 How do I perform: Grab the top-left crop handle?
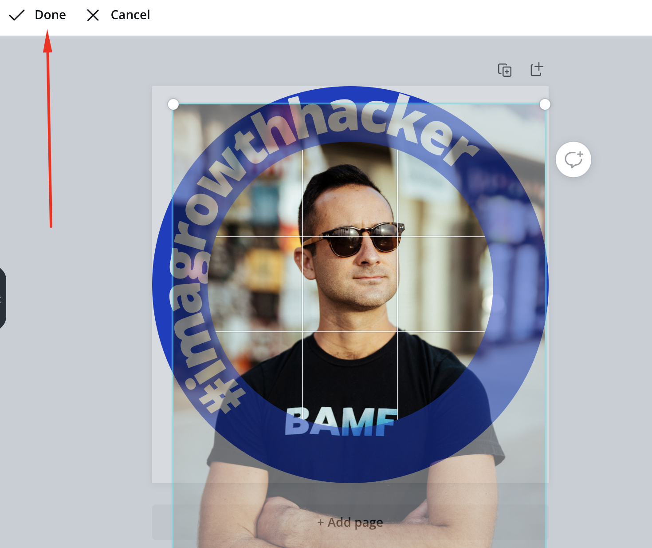173,104
